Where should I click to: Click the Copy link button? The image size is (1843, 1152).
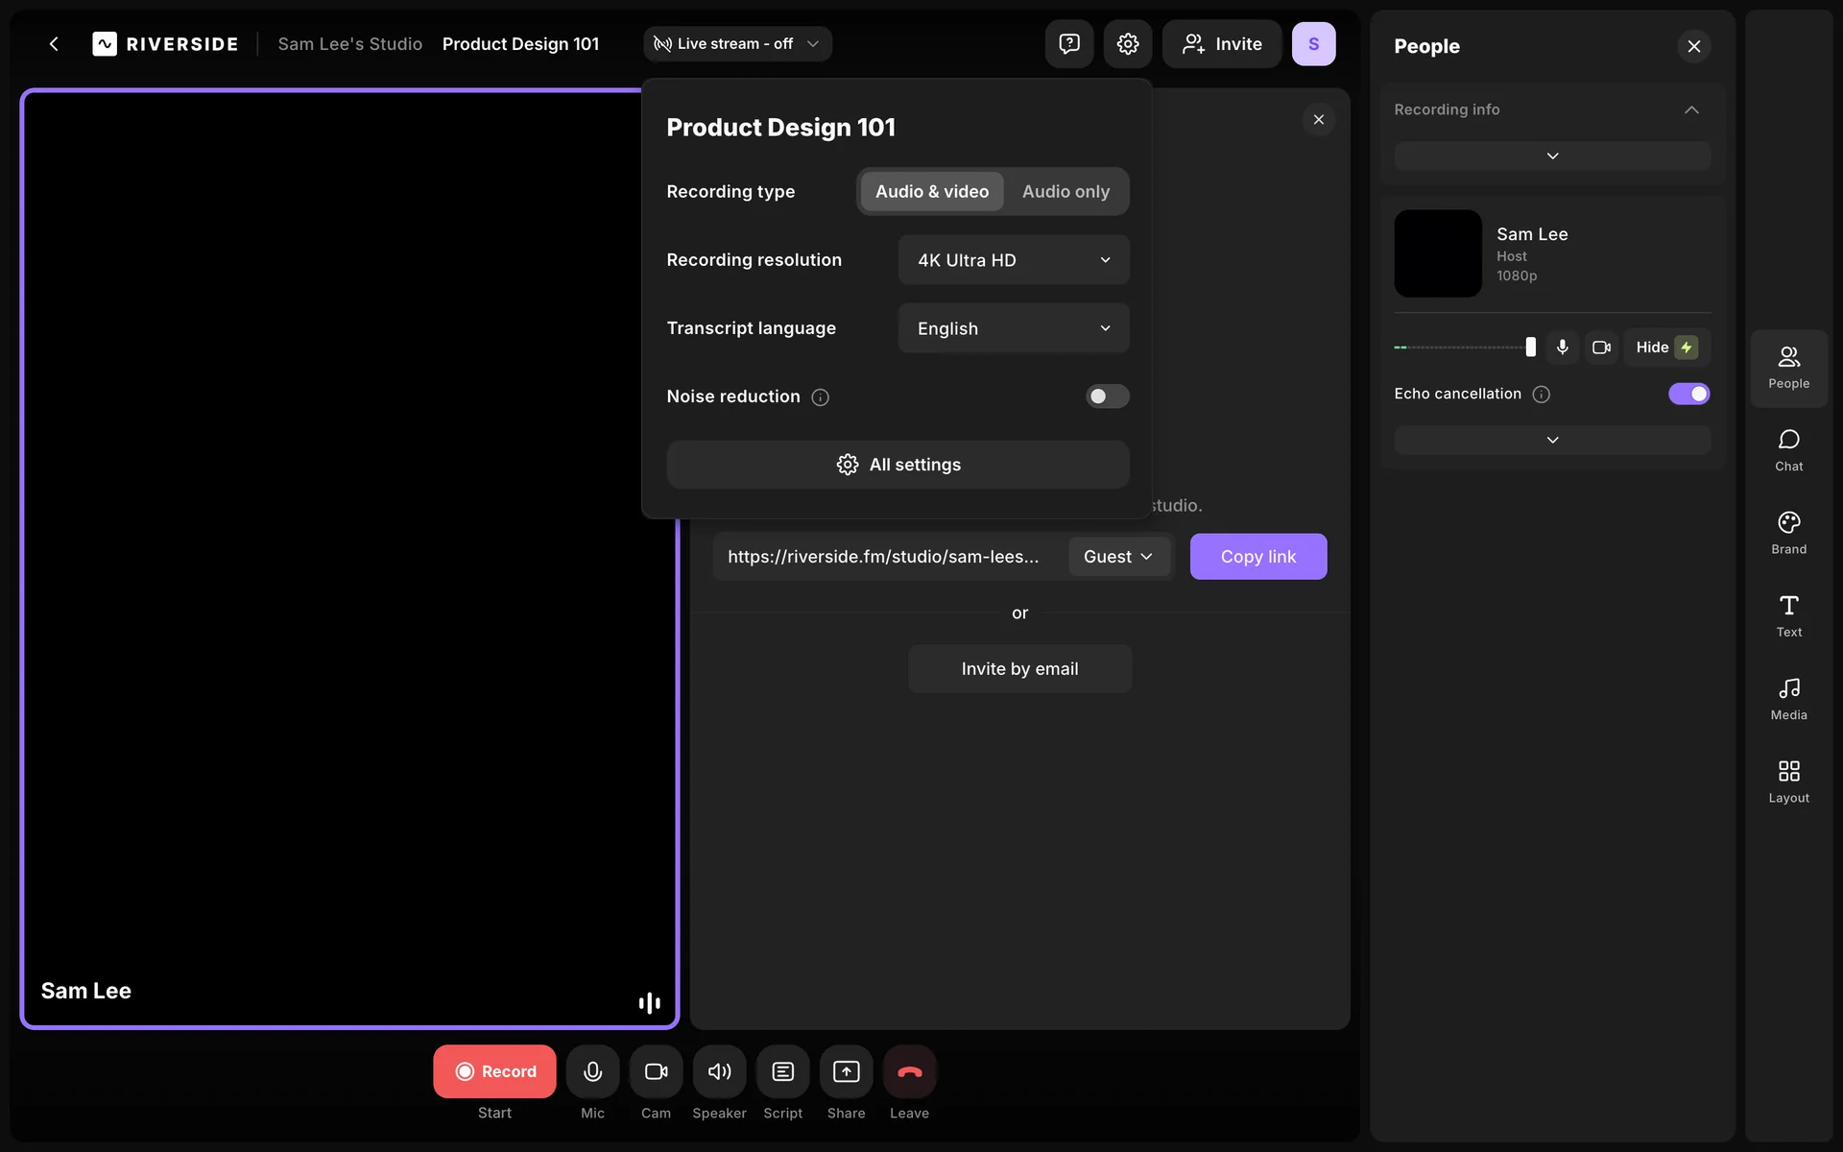click(x=1257, y=557)
